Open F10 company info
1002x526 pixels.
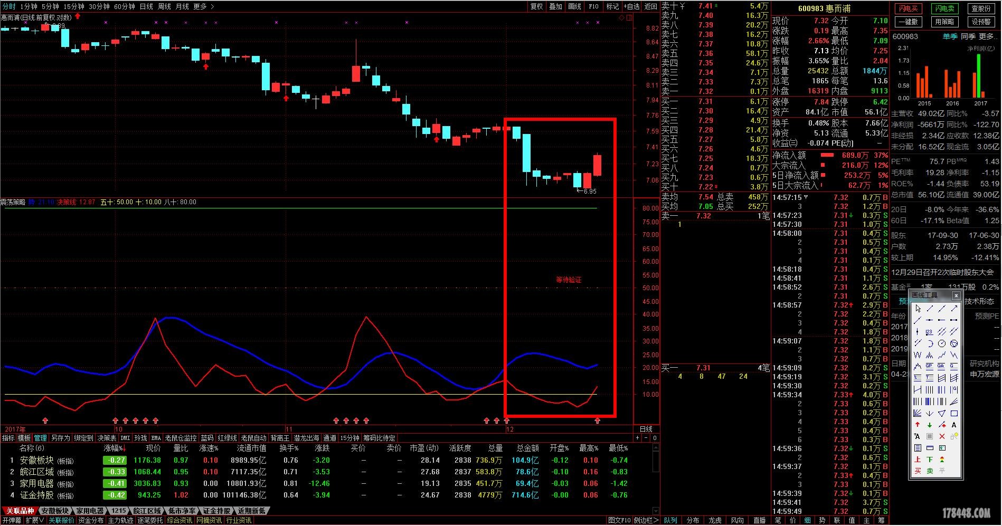[x=593, y=6]
